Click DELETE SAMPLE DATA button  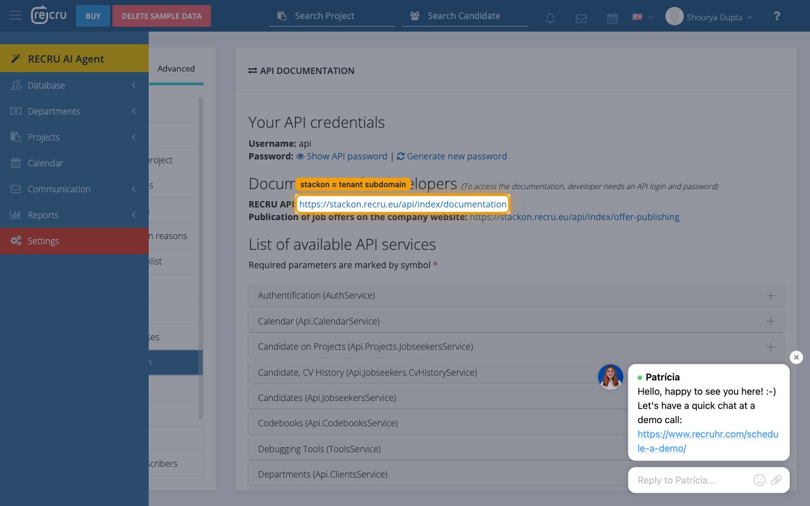point(161,16)
